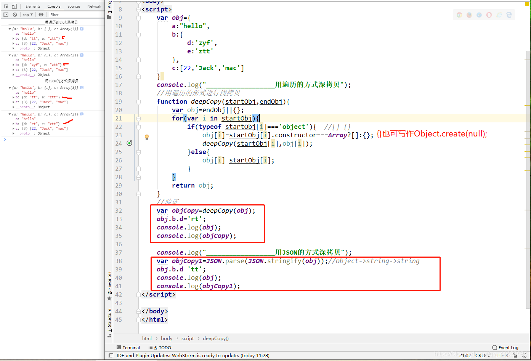Open the Event Log panel
This screenshot has width=531, height=361.
coord(505,348)
